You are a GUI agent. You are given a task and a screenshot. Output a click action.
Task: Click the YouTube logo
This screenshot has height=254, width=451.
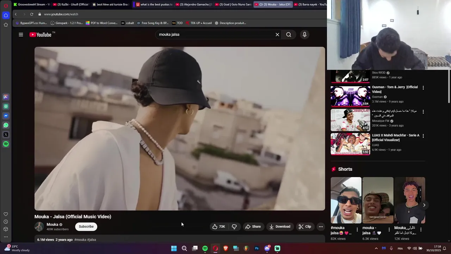(x=41, y=35)
